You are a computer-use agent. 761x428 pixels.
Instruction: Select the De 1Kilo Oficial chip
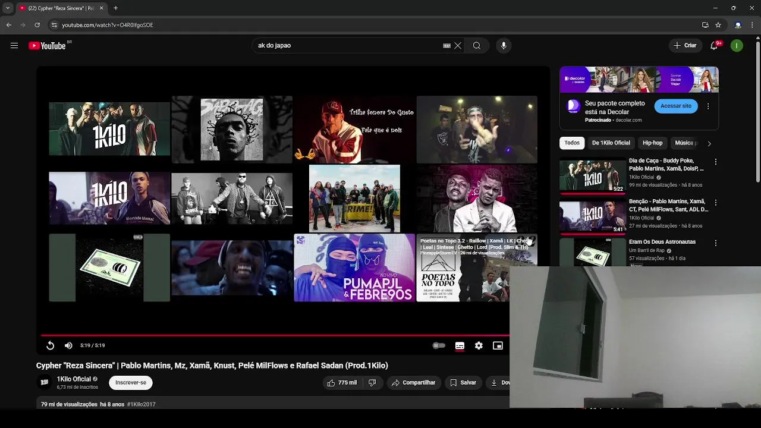pos(611,143)
